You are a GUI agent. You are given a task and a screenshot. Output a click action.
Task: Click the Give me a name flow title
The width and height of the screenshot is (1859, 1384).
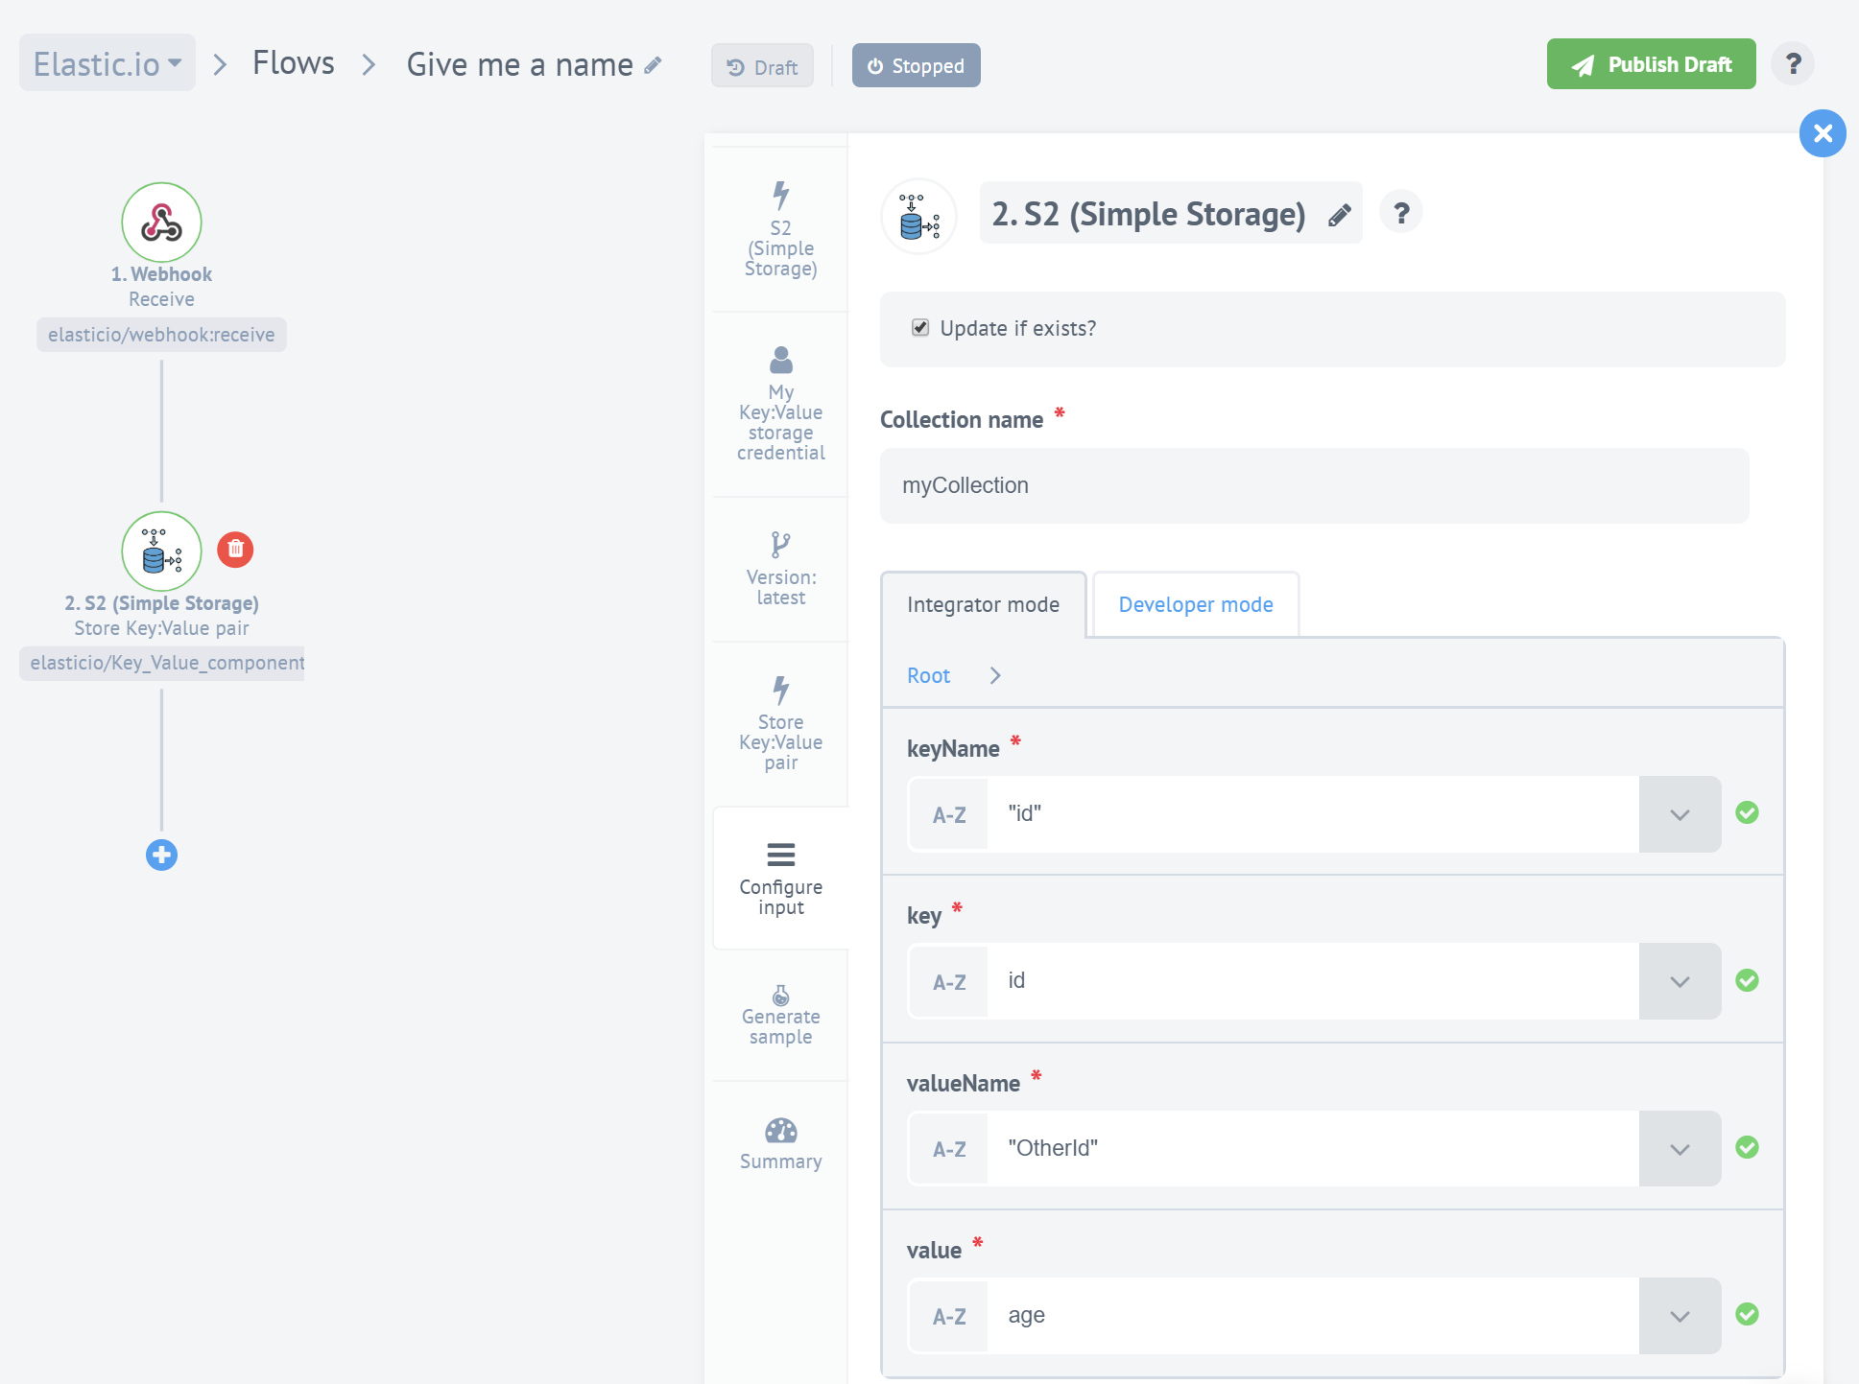[x=519, y=64]
